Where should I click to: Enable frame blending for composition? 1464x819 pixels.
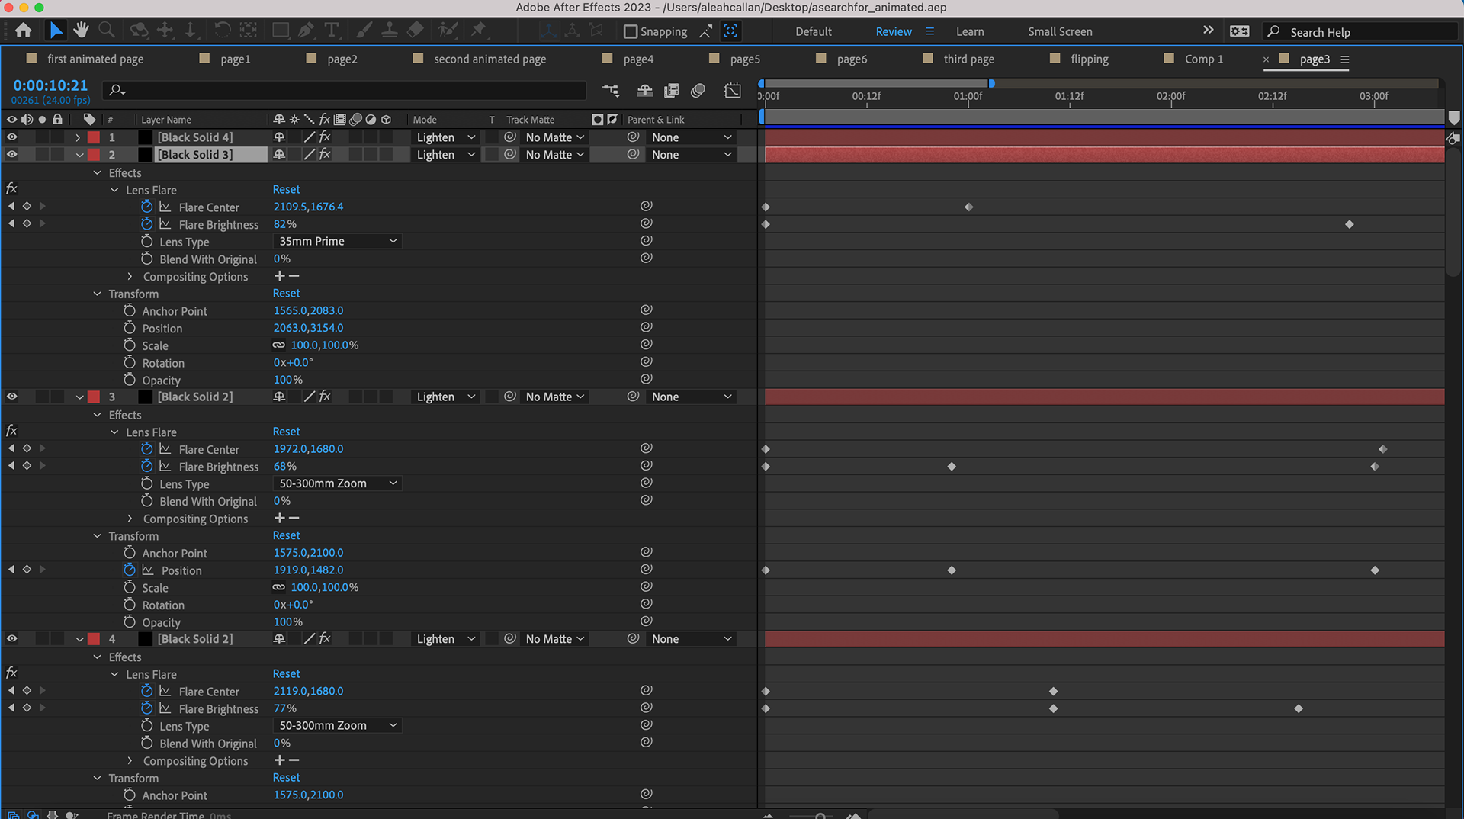point(671,91)
